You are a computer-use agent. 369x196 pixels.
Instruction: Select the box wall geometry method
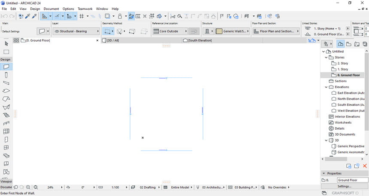click(x=132, y=31)
